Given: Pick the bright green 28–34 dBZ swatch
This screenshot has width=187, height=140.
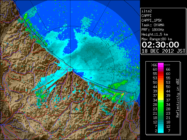Looking at the screenshot, I should pyautogui.click(x=161, y=105).
